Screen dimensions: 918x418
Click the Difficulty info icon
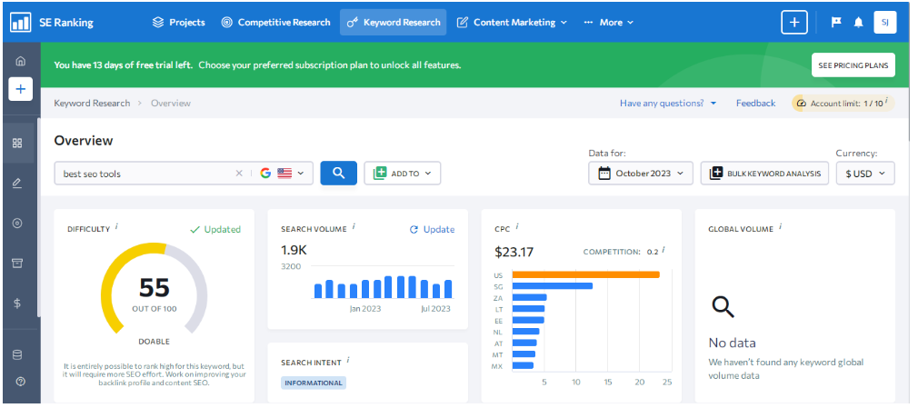[x=116, y=226]
